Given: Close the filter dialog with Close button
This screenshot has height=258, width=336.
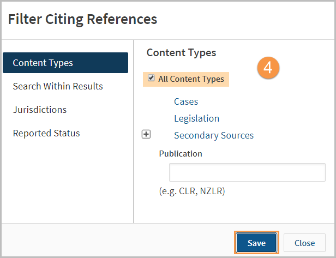Looking at the screenshot, I should click(x=304, y=243).
